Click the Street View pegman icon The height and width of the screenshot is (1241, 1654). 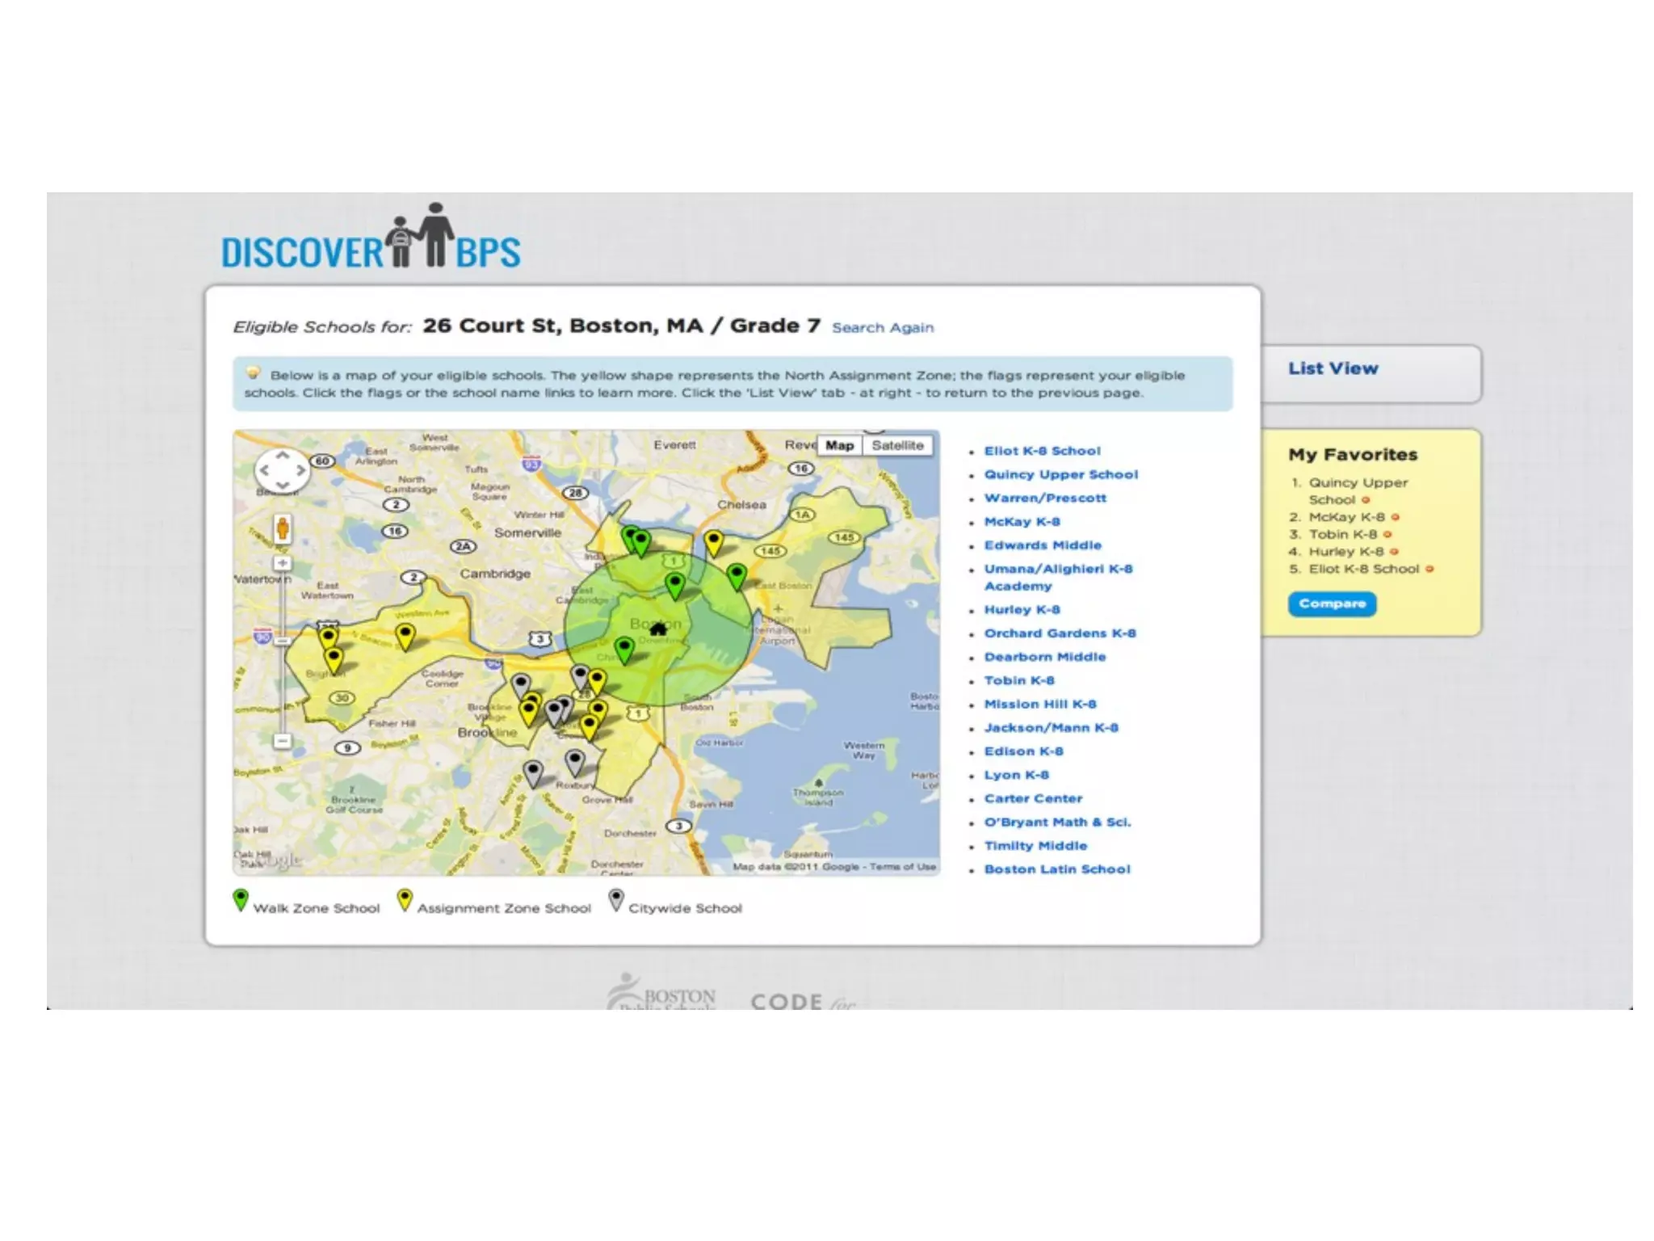tap(282, 529)
